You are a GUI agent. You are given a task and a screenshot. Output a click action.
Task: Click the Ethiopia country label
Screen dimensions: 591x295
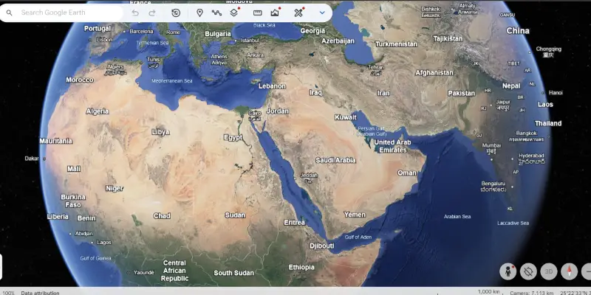(x=301, y=267)
